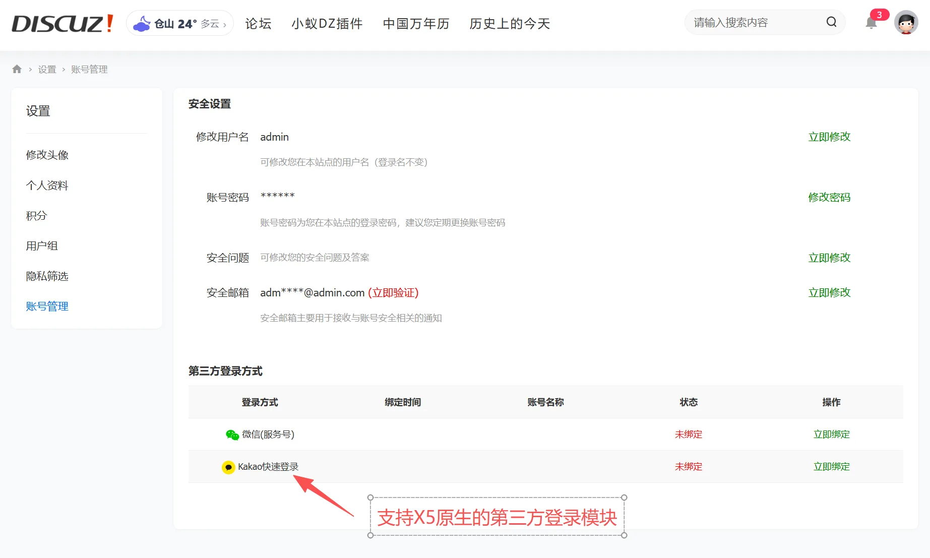Click 立即绑定 for Kakao快速登录

[x=832, y=466]
